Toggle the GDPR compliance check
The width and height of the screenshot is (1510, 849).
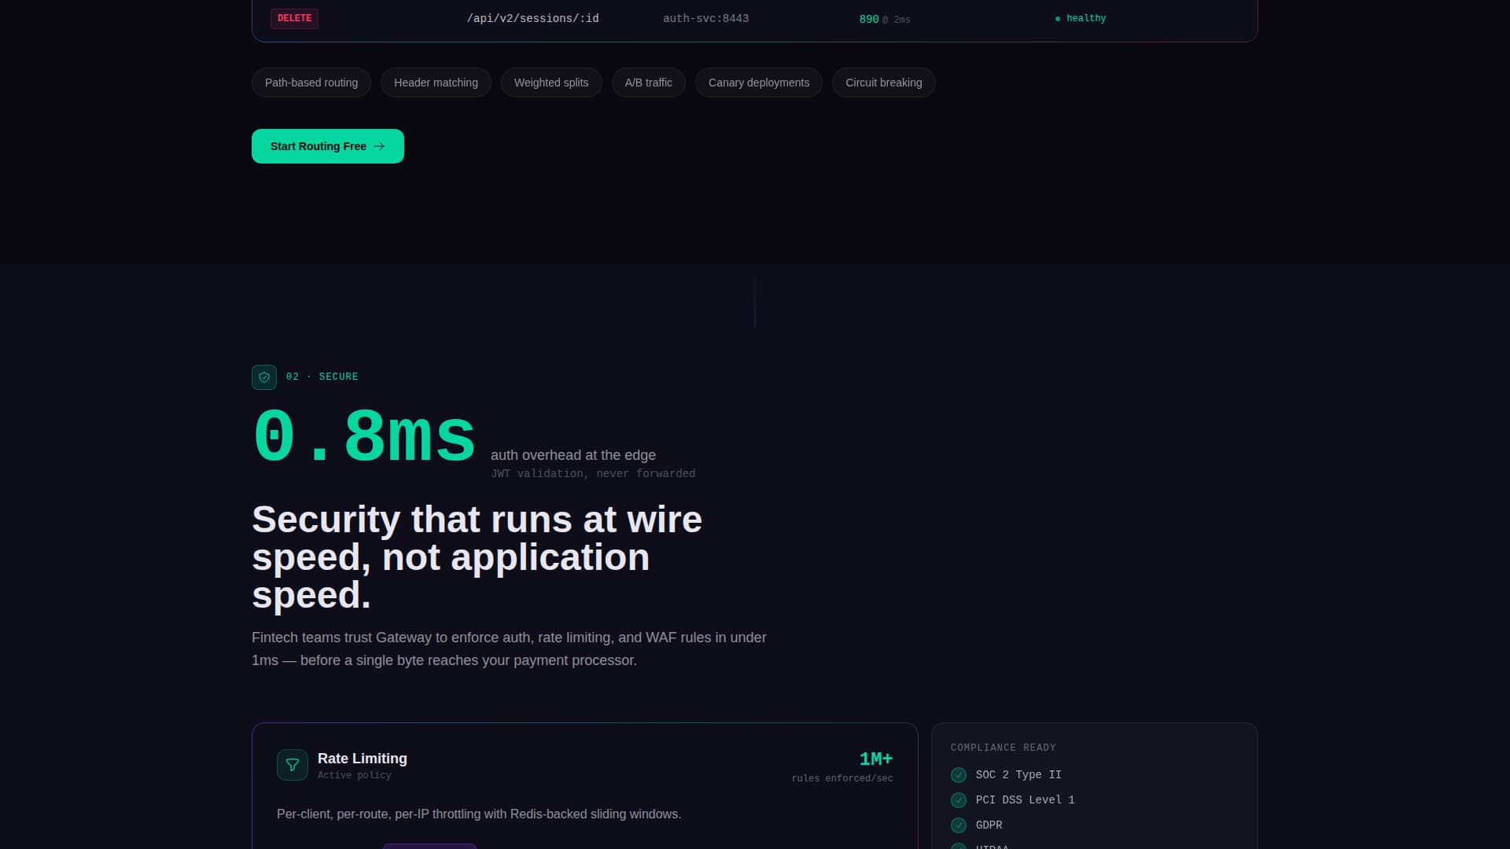(959, 825)
